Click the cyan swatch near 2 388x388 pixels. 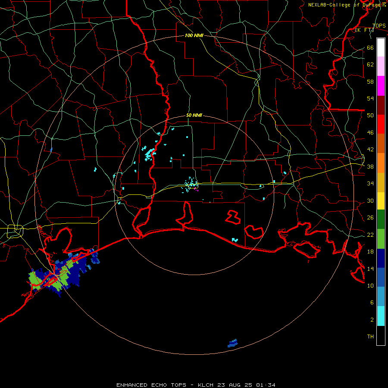[381, 316]
